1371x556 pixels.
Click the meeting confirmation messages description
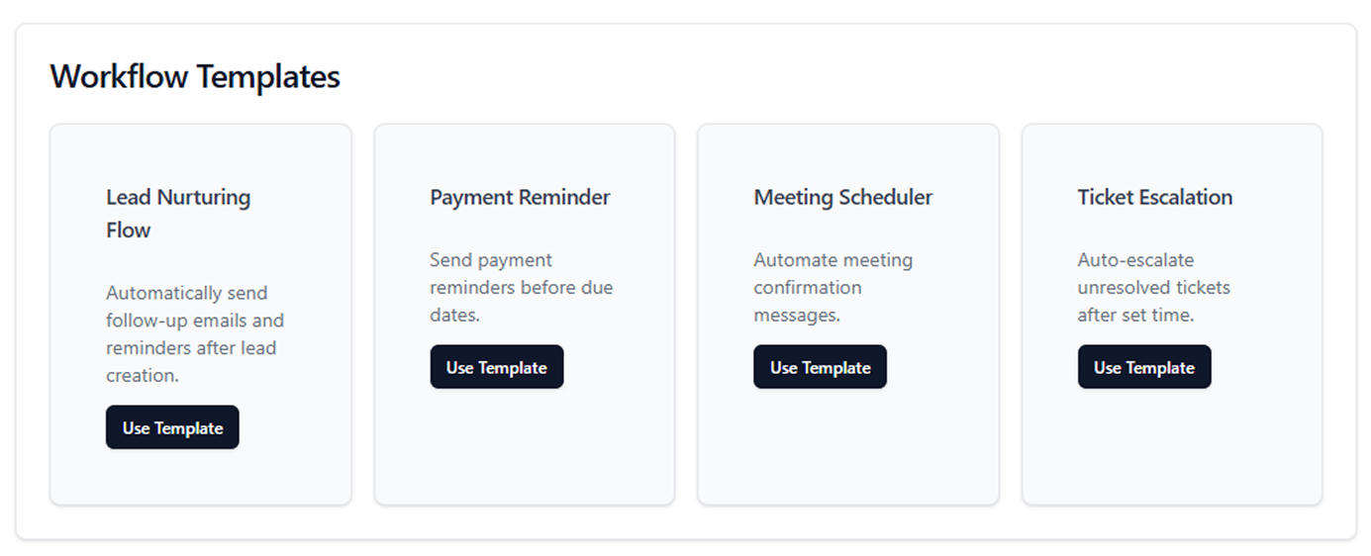(x=832, y=287)
